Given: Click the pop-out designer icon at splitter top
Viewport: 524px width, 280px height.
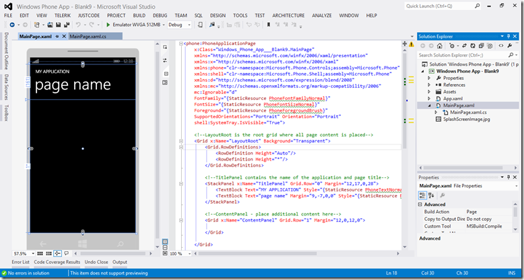Looking at the screenshot, I should click(x=165, y=47).
